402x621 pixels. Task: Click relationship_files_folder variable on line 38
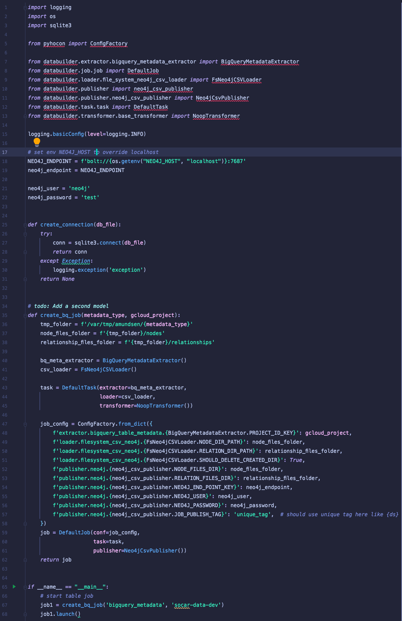[x=78, y=342]
